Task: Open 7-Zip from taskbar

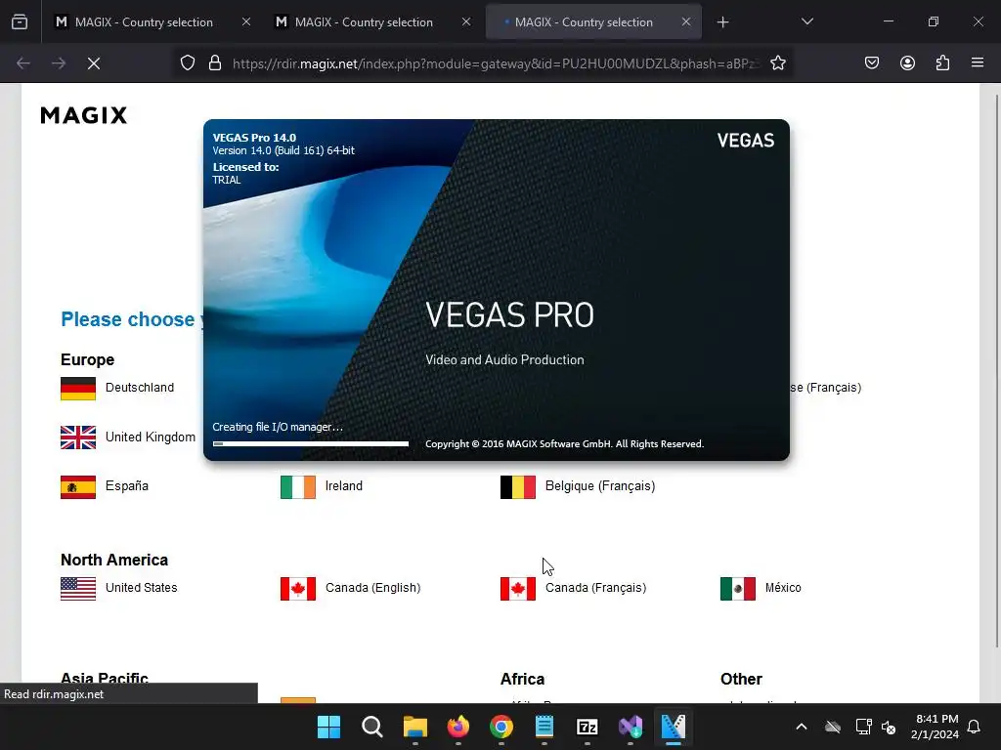Action: click(587, 727)
